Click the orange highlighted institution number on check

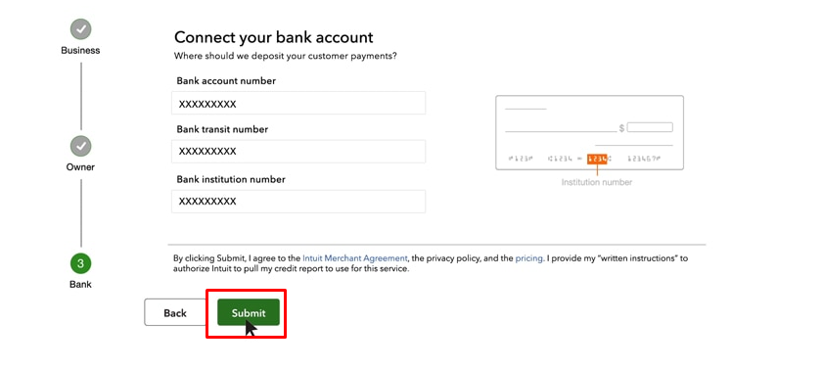coord(597,159)
